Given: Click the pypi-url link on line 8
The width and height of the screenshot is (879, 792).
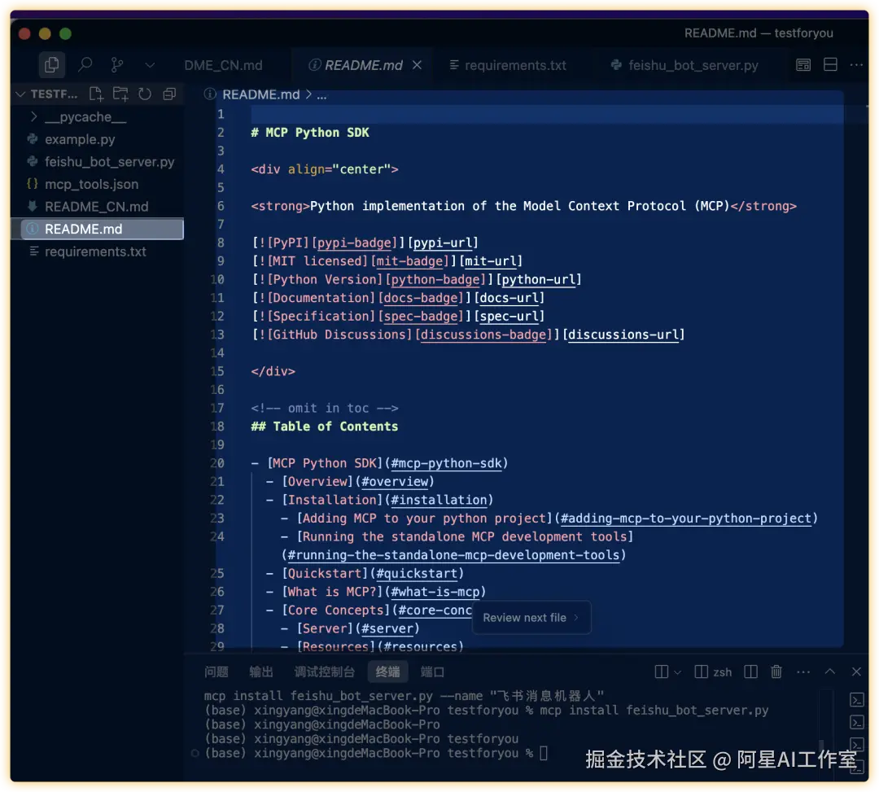Looking at the screenshot, I should tap(443, 243).
